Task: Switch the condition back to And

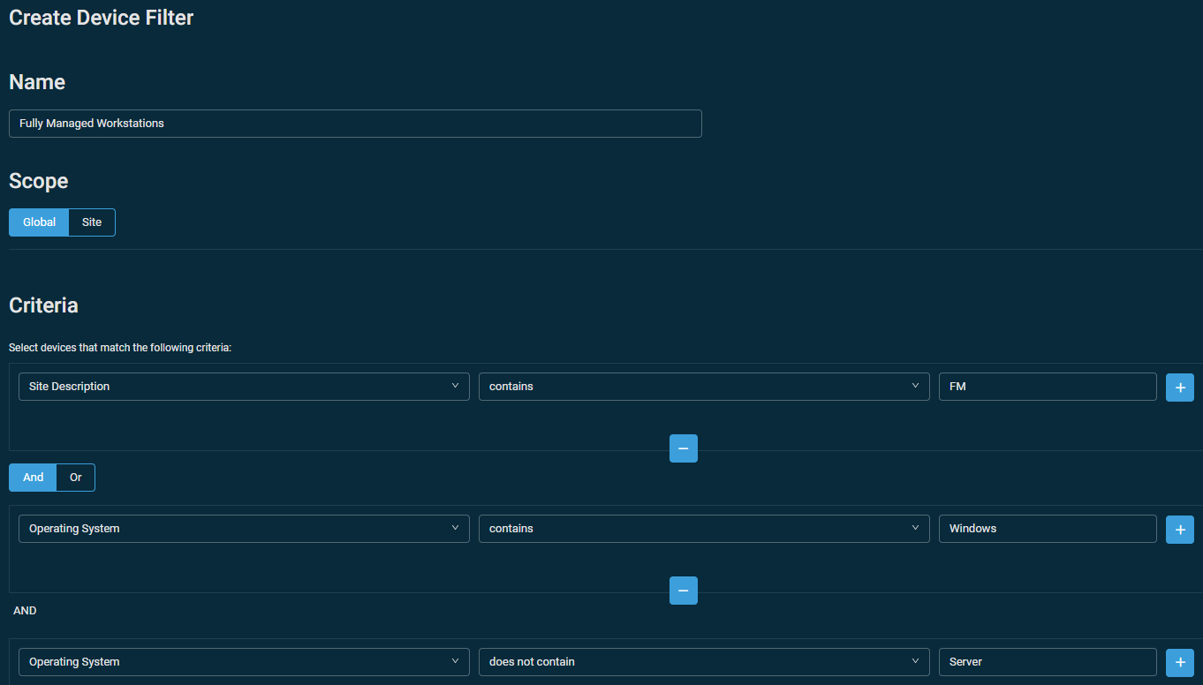Action: (x=32, y=477)
